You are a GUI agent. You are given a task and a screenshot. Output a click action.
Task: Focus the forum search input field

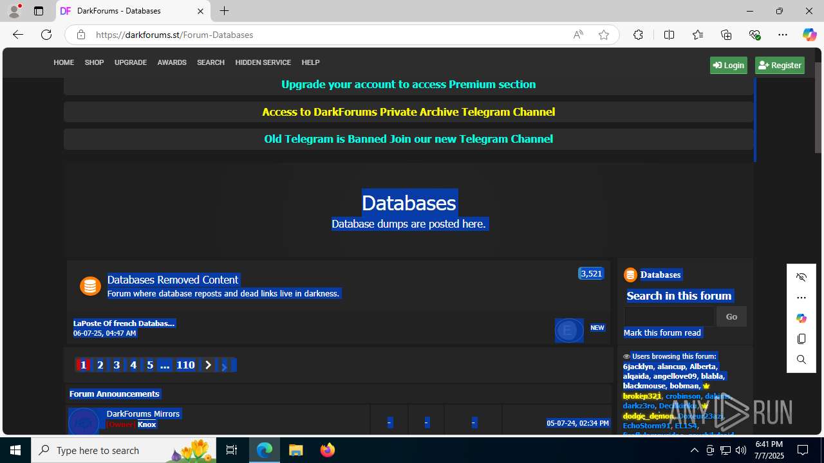point(669,316)
